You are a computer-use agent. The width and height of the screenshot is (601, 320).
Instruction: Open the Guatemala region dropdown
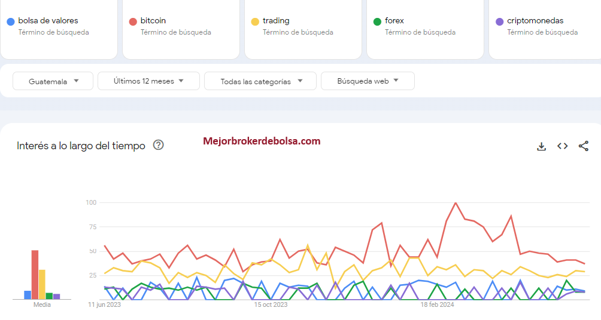click(x=53, y=81)
